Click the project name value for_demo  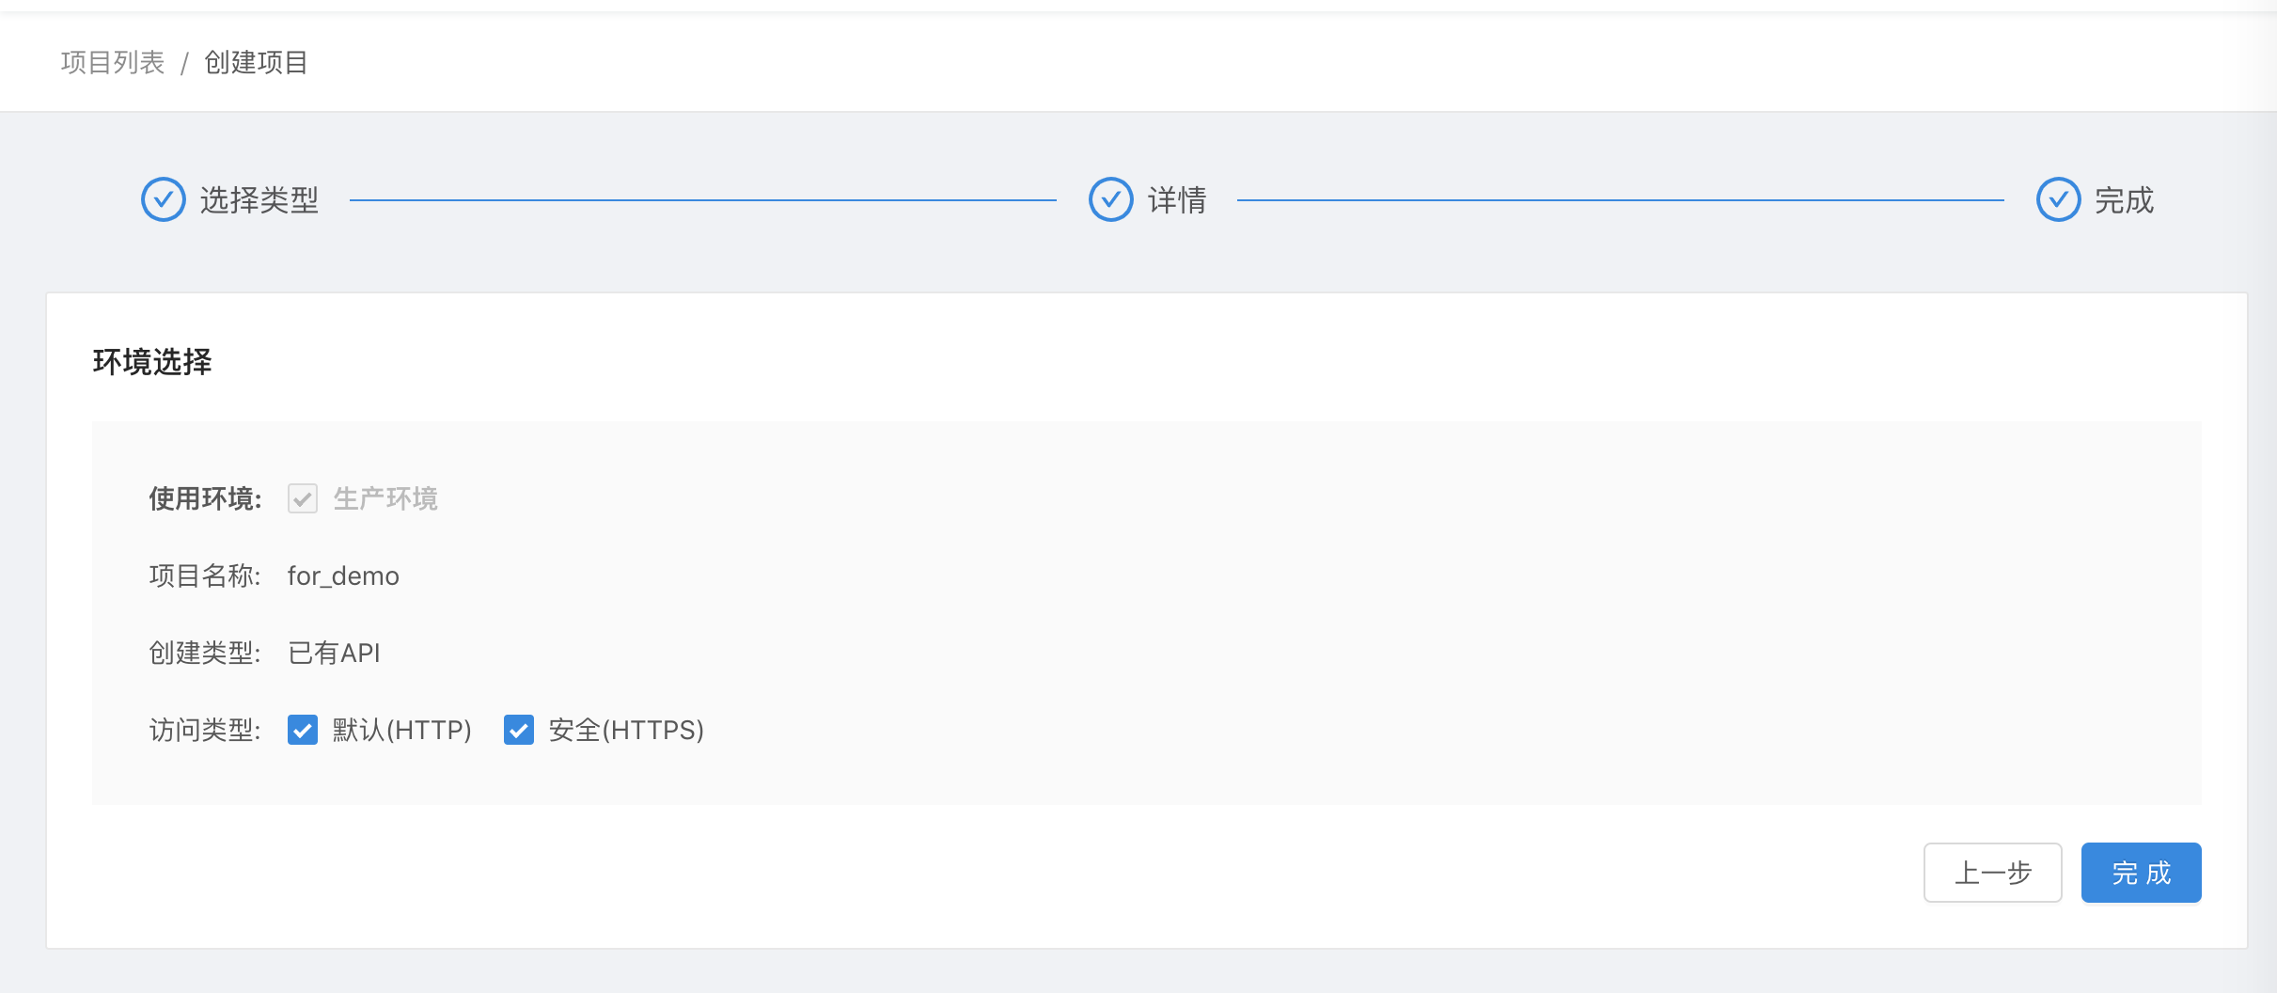(343, 575)
